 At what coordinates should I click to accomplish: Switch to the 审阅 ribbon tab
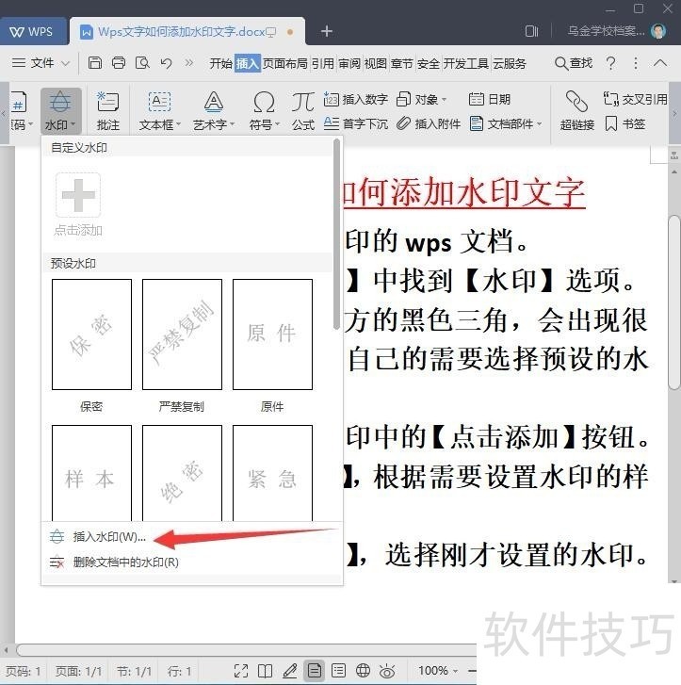tap(349, 64)
